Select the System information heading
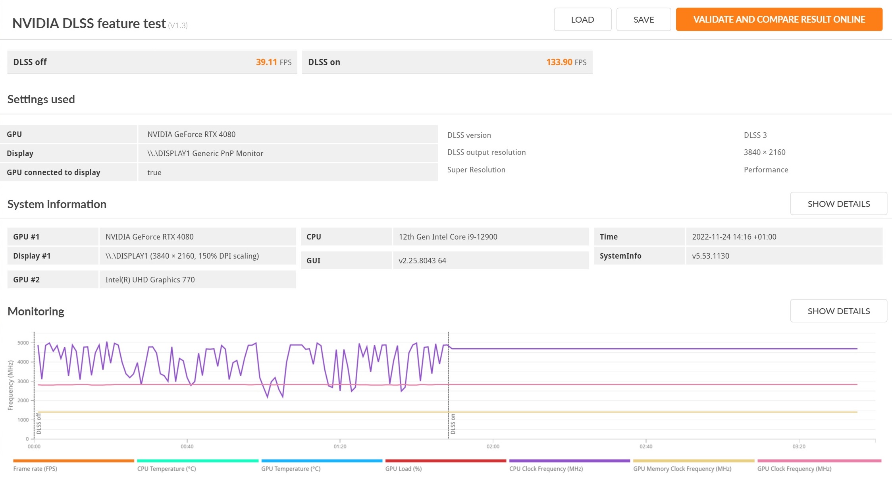This screenshot has width=892, height=481. 57,204
